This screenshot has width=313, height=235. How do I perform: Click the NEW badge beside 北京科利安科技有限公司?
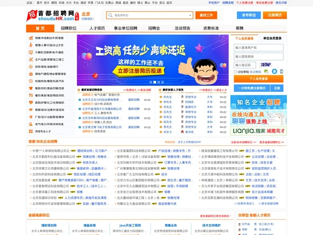70,175
